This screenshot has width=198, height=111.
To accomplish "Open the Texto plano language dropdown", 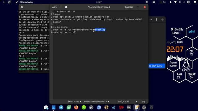I will point(74,101).
